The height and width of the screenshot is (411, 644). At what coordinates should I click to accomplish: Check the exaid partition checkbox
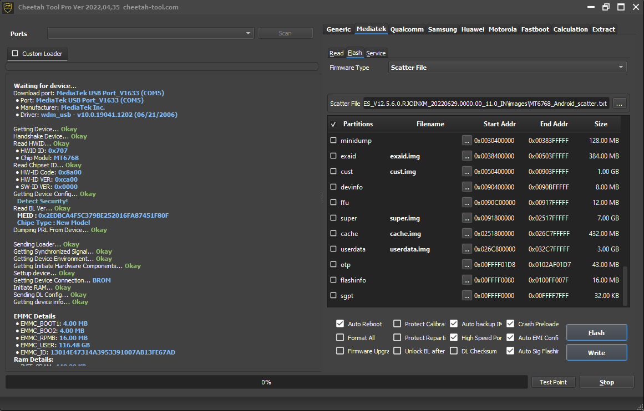333,156
